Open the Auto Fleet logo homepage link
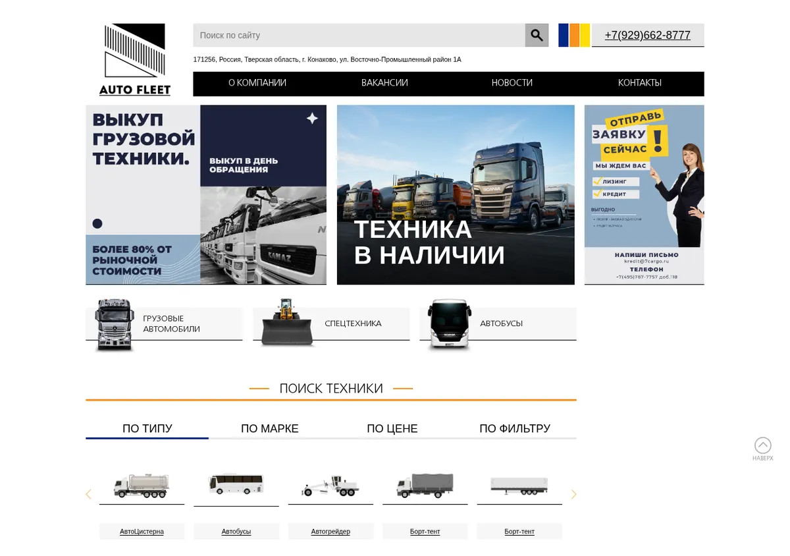The width and height of the screenshot is (790, 556). pyautogui.click(x=135, y=59)
